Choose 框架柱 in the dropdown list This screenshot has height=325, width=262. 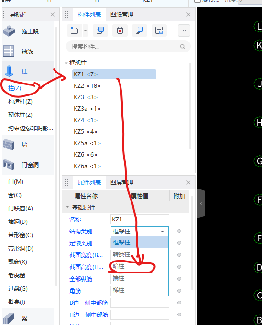click(140, 242)
